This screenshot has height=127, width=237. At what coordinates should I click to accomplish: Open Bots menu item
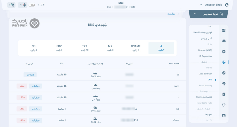click(x=210, y=44)
